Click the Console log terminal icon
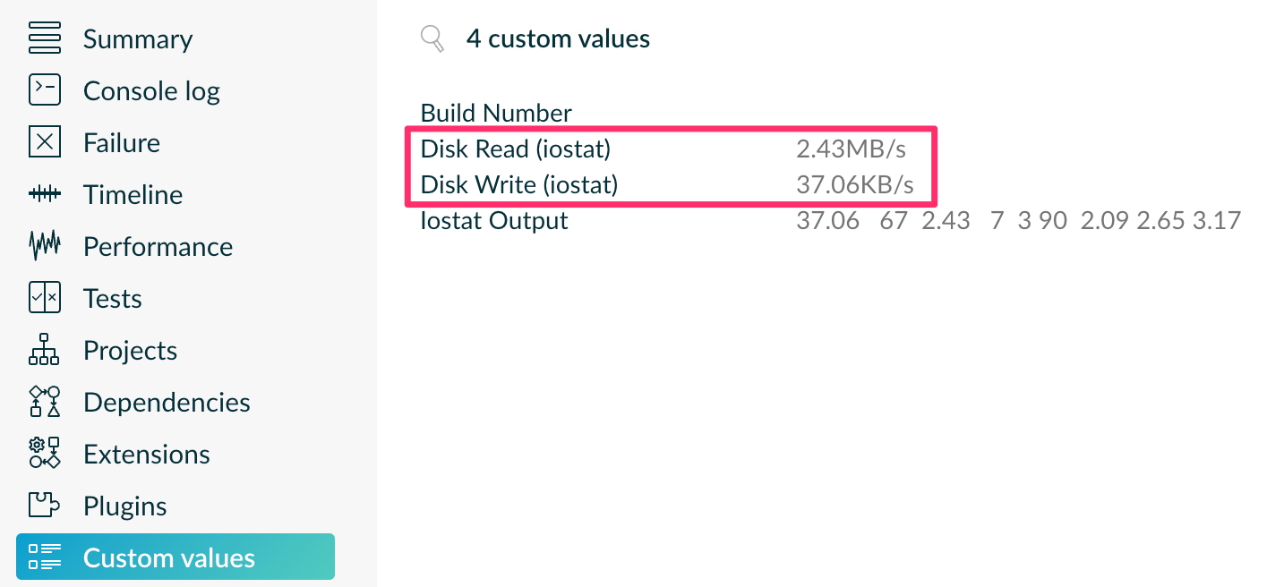This screenshot has width=1284, height=587. tap(45, 91)
